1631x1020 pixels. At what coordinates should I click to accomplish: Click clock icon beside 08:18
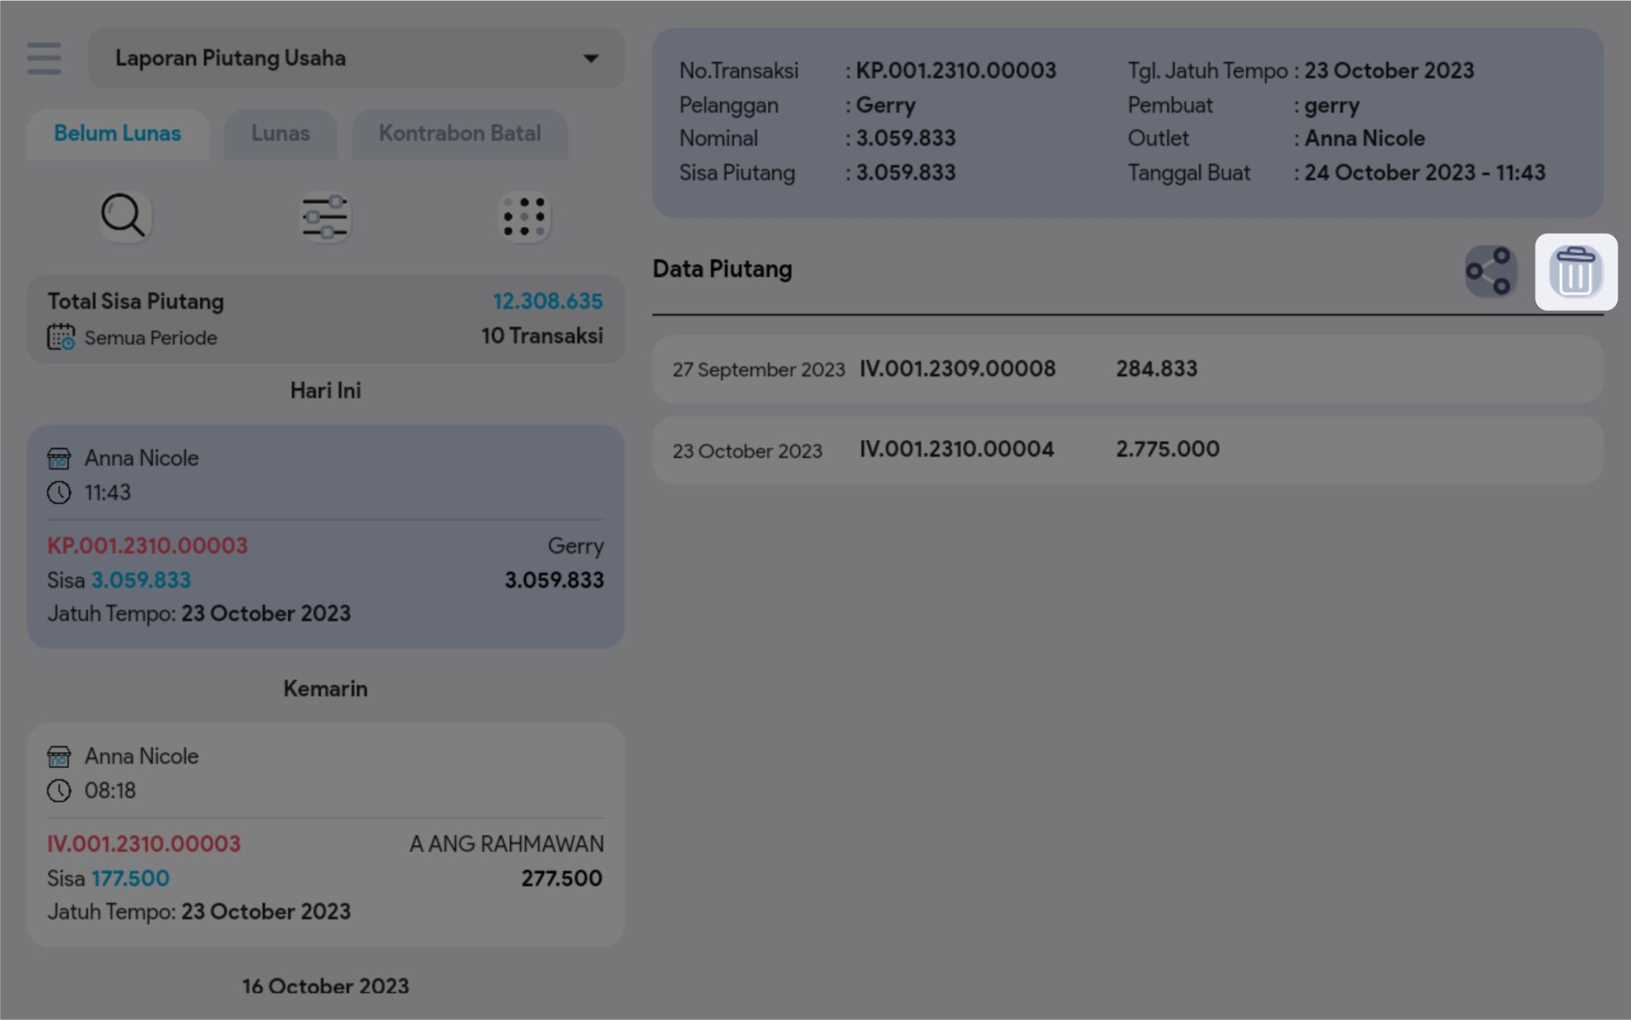[x=59, y=790]
